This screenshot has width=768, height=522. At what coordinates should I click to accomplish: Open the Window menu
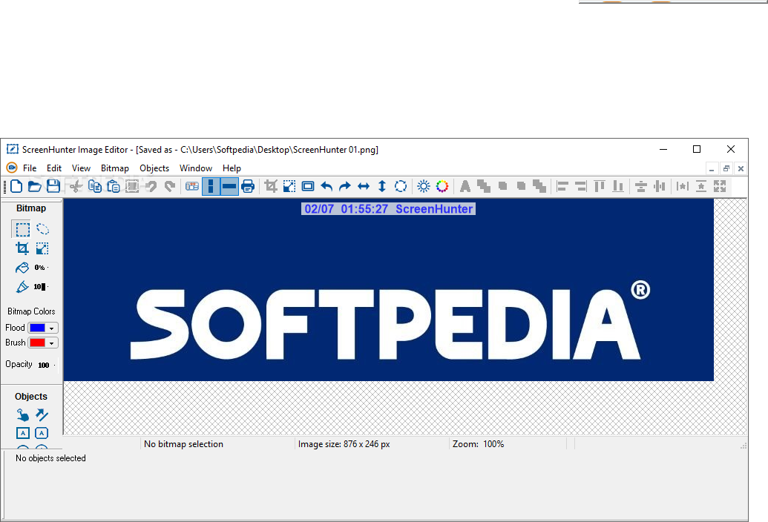tap(196, 168)
